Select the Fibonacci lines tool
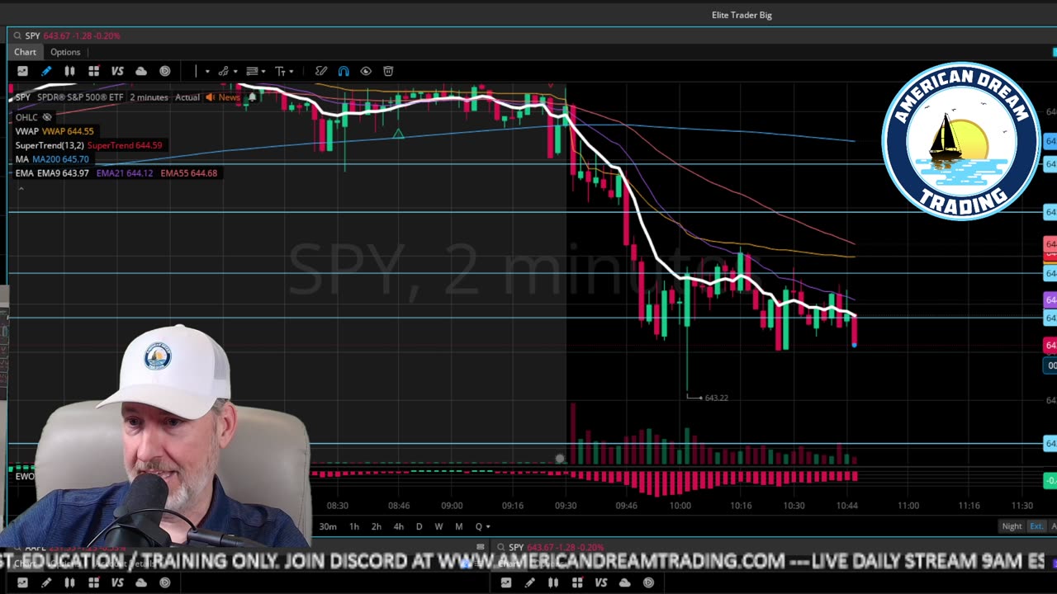 pos(252,71)
